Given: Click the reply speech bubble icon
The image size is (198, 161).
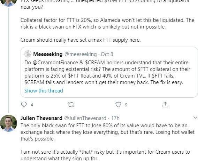Looking at the screenshot, I should click(24, 105).
